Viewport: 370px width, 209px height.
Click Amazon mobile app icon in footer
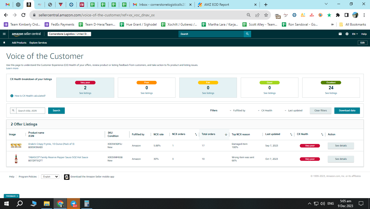click(67, 177)
